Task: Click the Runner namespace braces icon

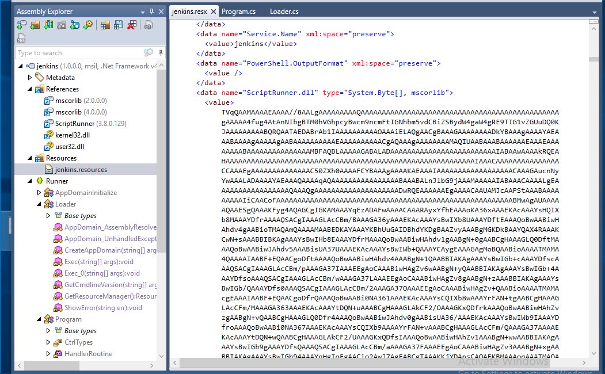Action: pyautogui.click(x=39, y=181)
